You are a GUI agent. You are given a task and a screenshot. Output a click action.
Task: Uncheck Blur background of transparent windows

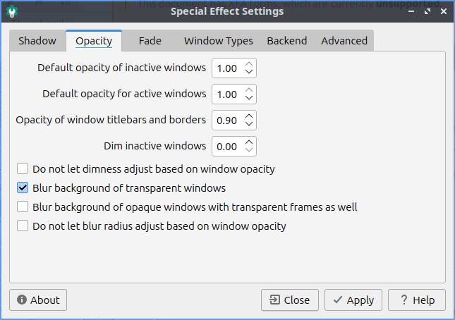coord(23,188)
